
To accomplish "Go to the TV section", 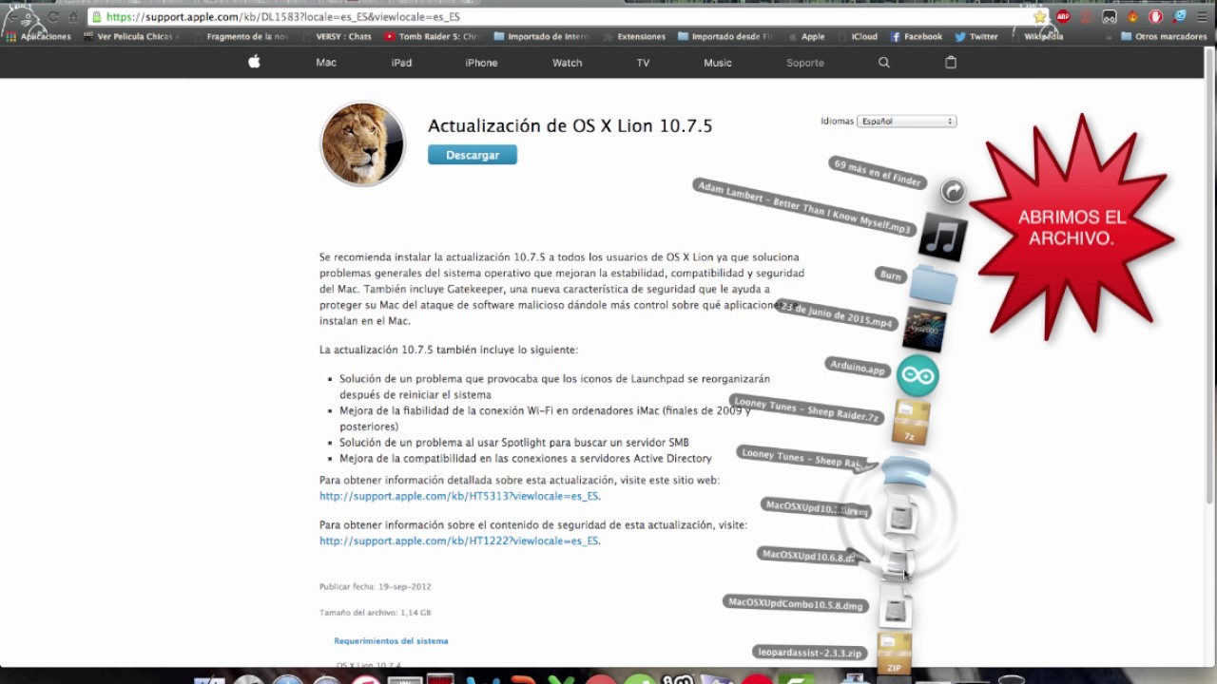I will tap(643, 63).
